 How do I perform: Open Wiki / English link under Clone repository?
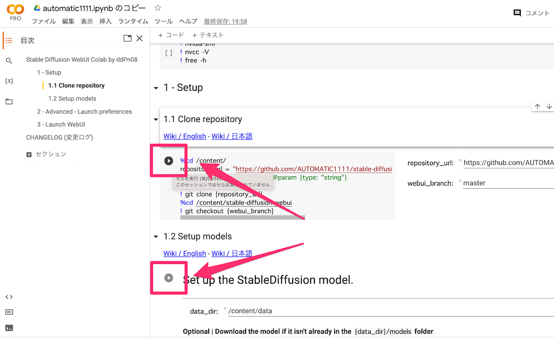click(185, 136)
